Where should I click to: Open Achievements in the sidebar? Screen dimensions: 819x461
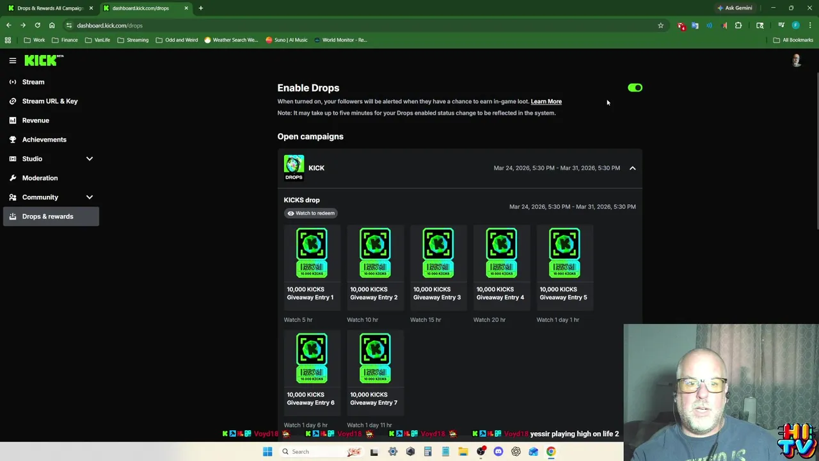point(51,140)
